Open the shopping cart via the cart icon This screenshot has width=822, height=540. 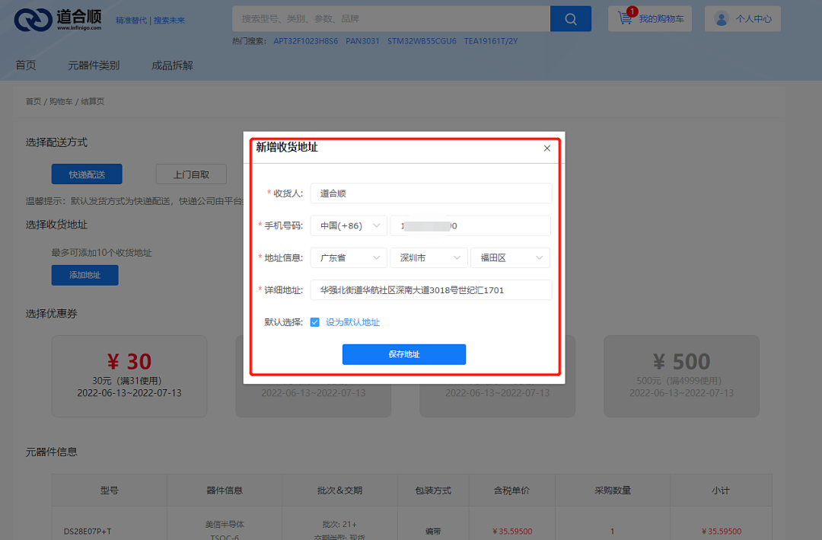coord(625,18)
